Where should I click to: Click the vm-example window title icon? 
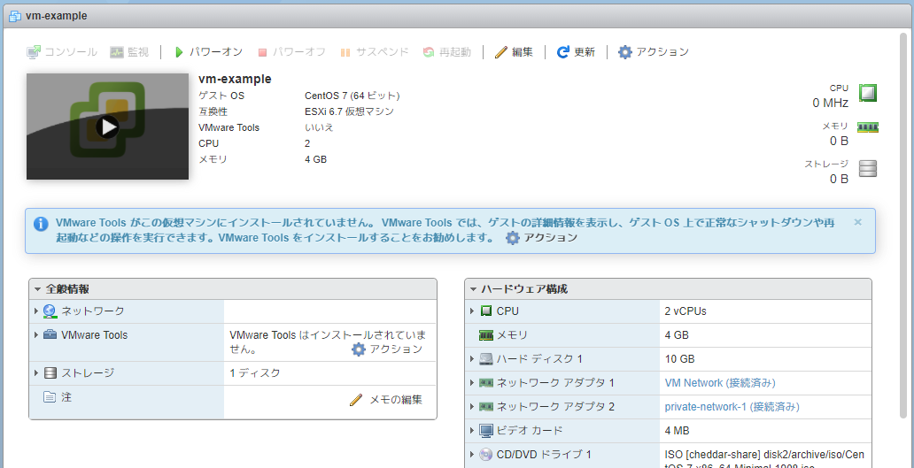tap(15, 16)
